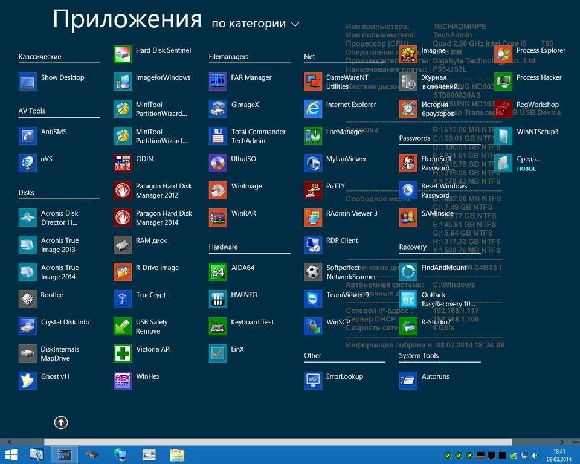Launch Internet Explorer icon
This screenshot has height=464, width=580.
click(313, 109)
